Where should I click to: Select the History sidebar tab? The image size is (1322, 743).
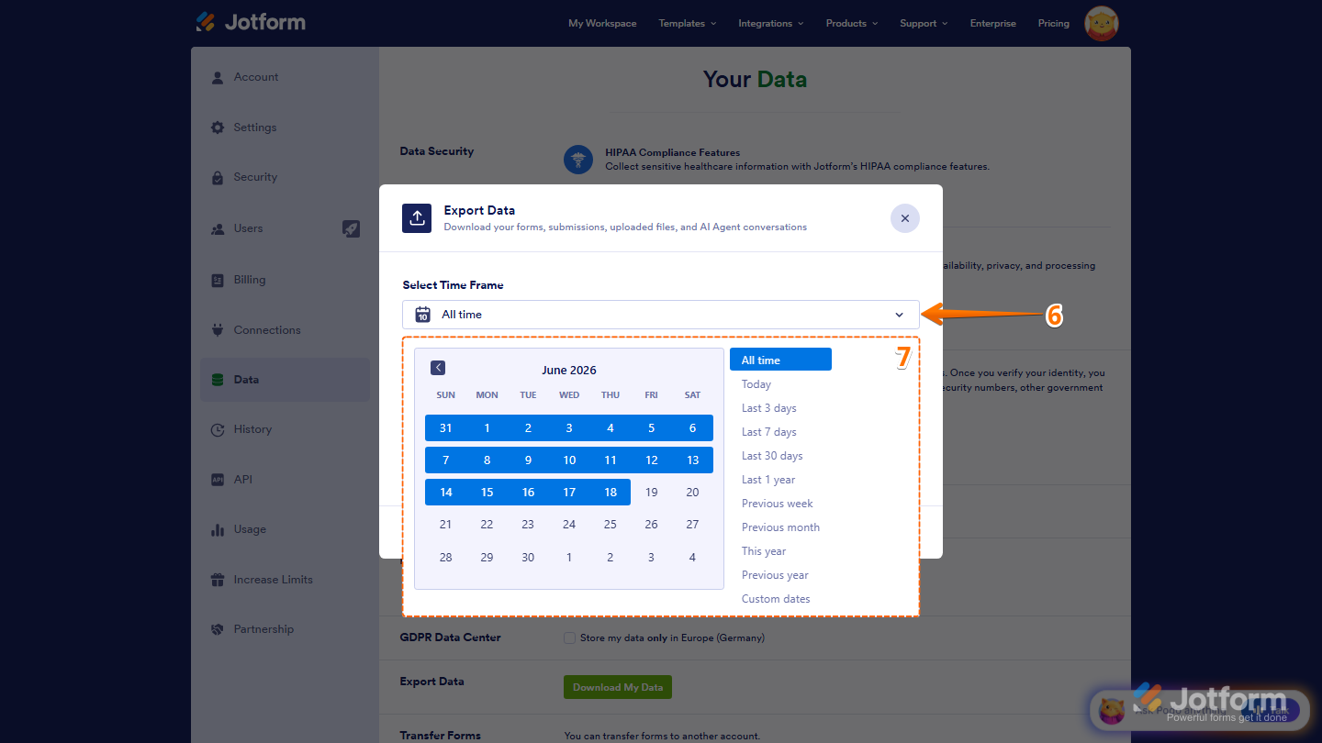coord(285,429)
